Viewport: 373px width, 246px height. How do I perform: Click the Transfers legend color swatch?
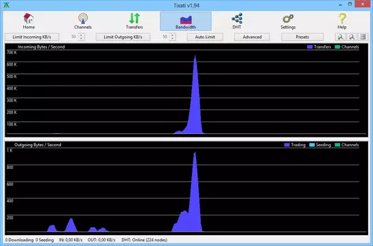point(309,47)
